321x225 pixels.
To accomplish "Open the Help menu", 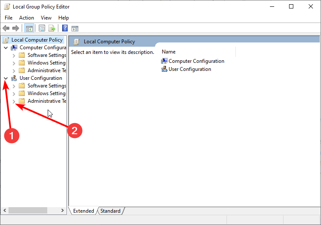I will [63, 18].
